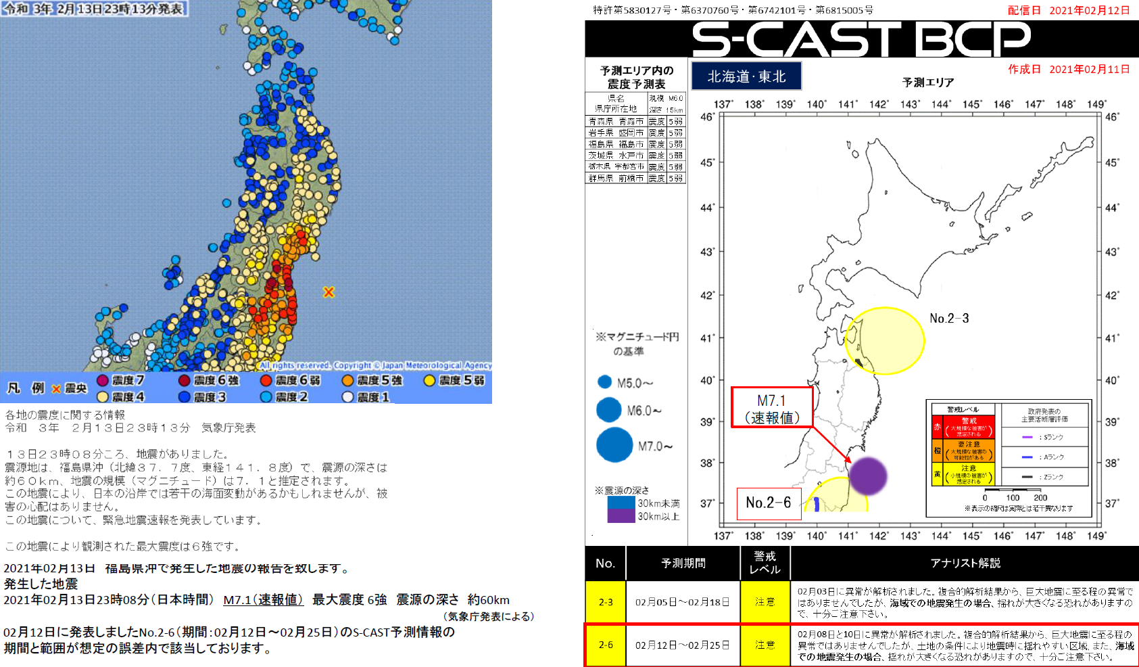Screen dimensions: 1139x667
Task: Click the 2-3 cell in the No. column
Action: (606, 602)
